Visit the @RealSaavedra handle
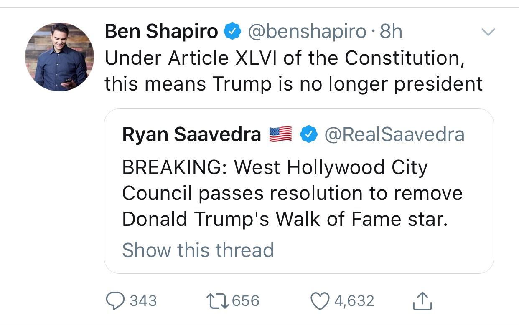519x328 pixels. (x=394, y=135)
